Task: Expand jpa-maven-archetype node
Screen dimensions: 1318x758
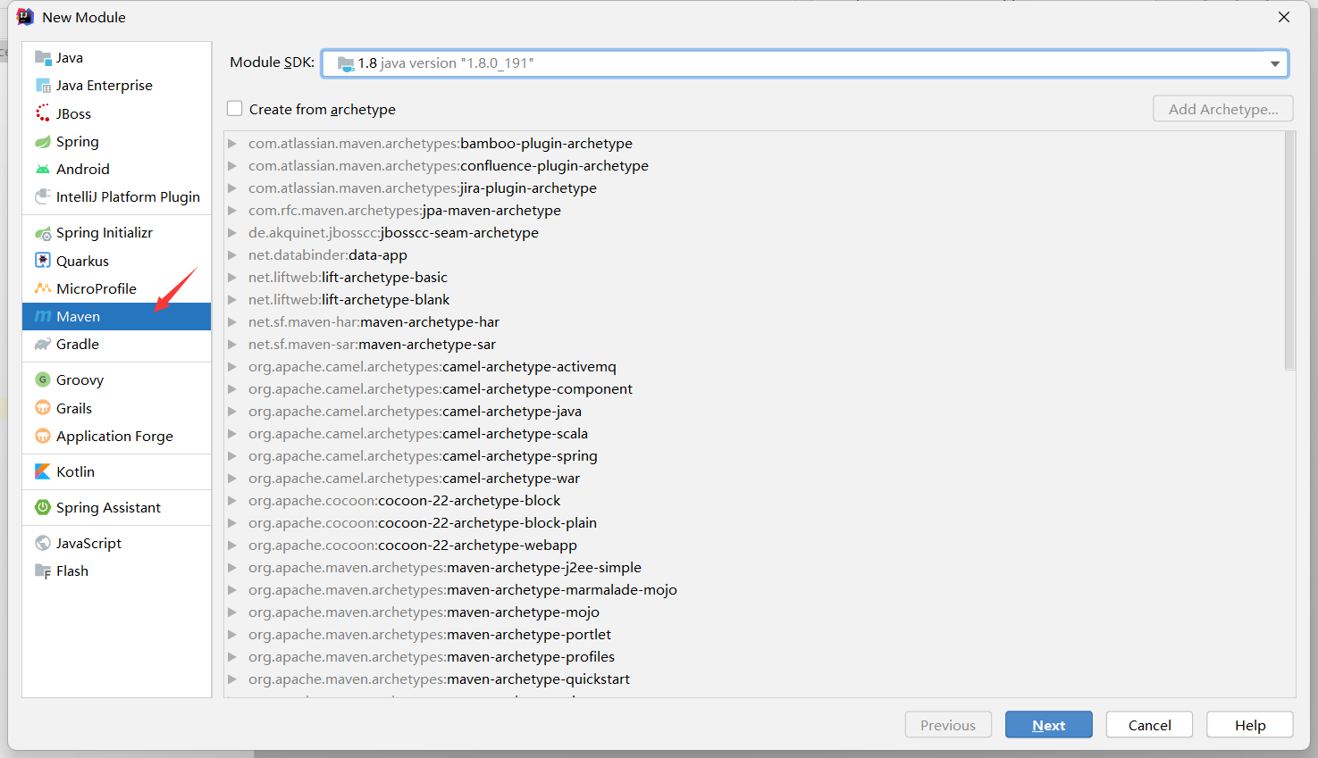Action: point(232,211)
